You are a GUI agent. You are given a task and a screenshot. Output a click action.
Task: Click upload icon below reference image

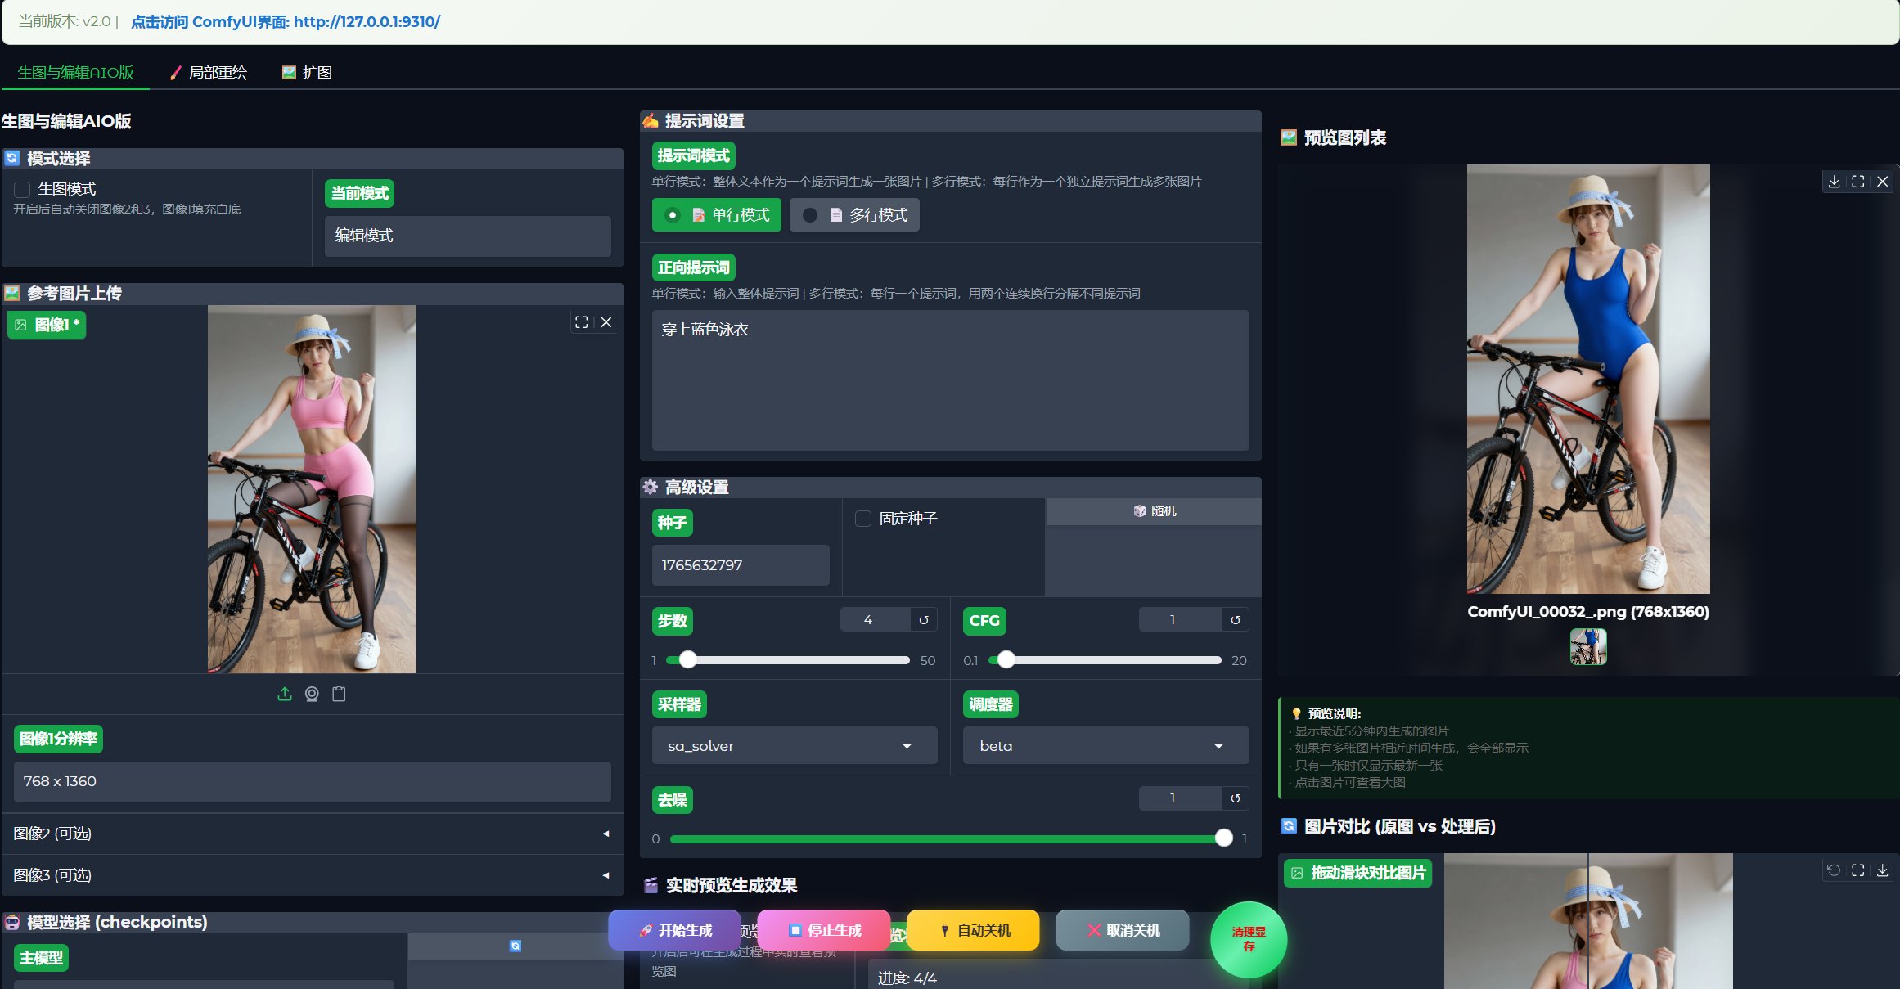point(285,695)
